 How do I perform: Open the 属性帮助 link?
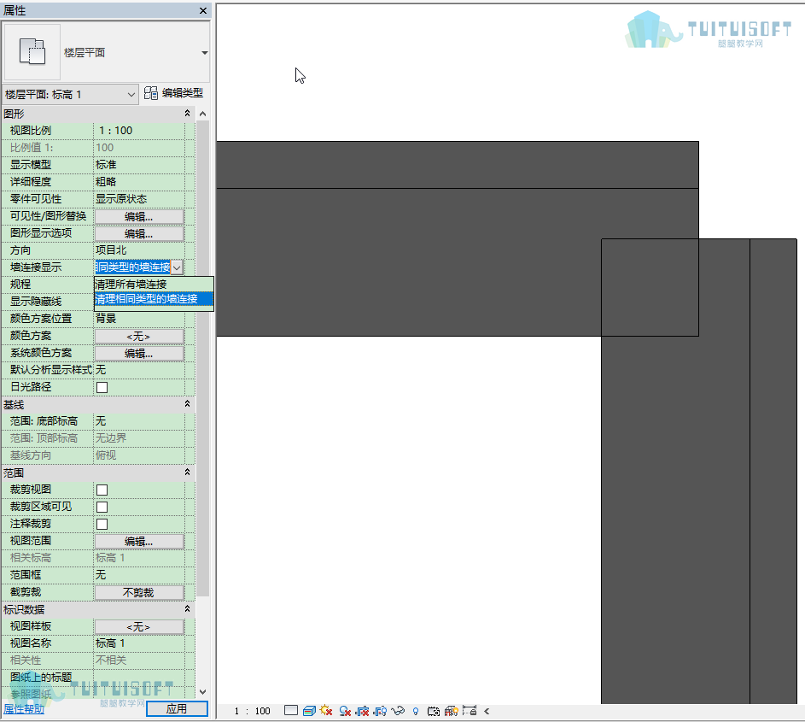coord(24,708)
